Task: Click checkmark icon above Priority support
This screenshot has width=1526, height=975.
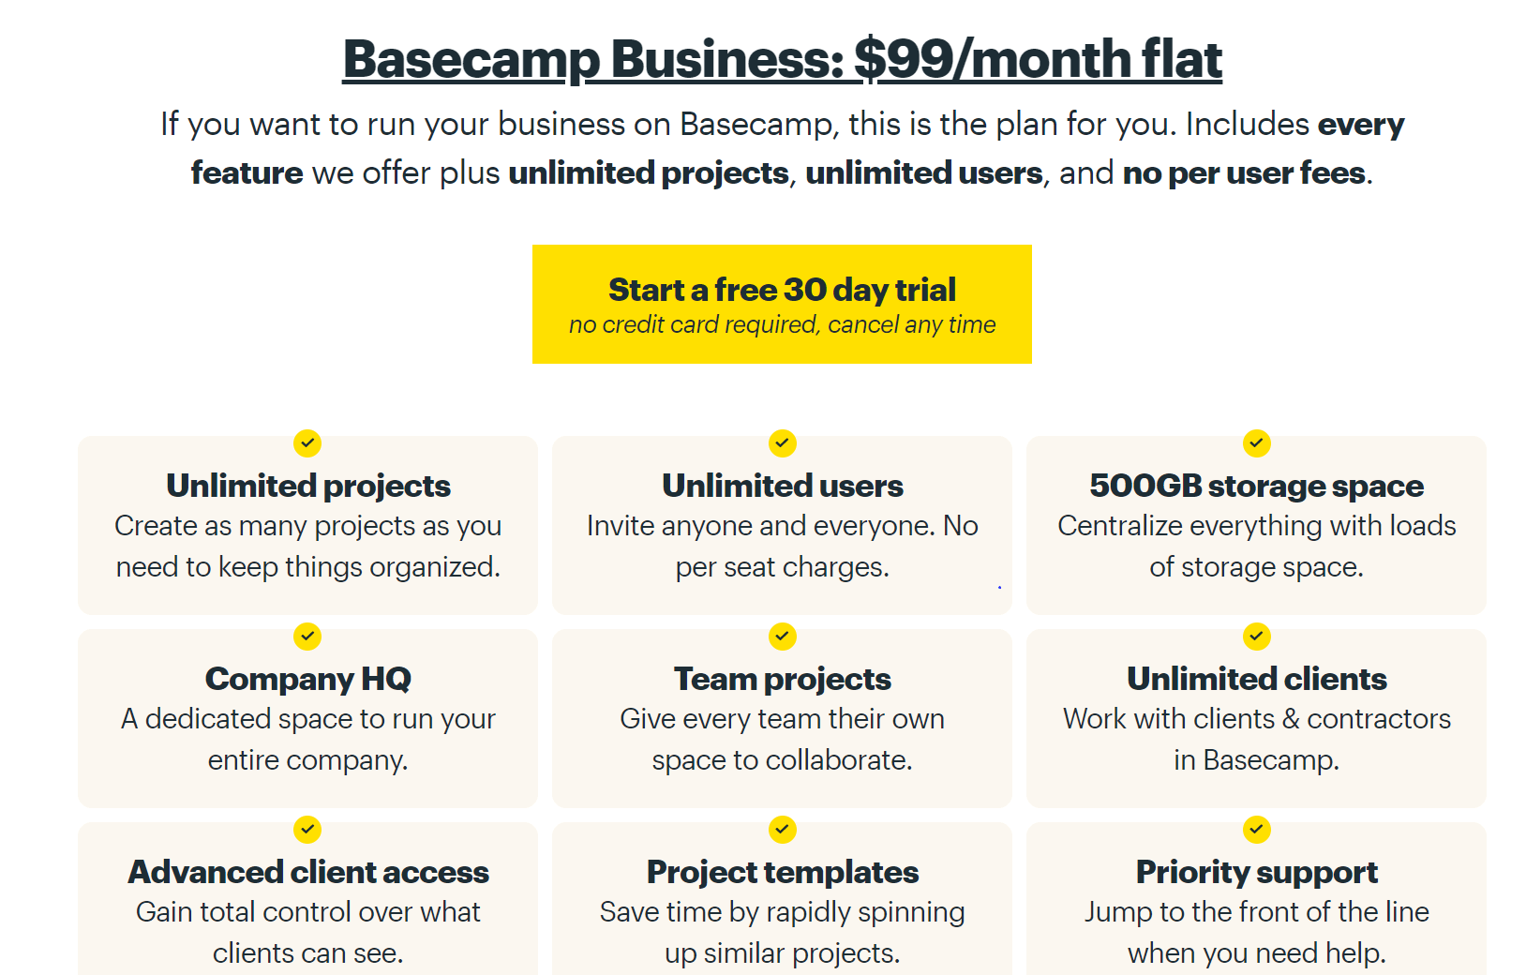Action: point(1257,830)
